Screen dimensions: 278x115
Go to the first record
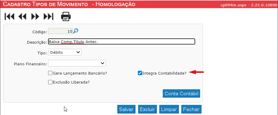9,16
